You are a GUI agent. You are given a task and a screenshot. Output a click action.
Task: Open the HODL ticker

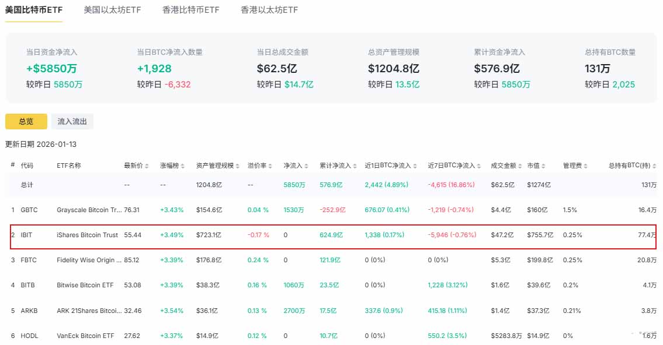(x=30, y=336)
